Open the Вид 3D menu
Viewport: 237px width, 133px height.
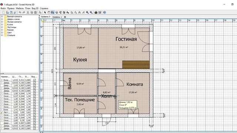coord(35,8)
